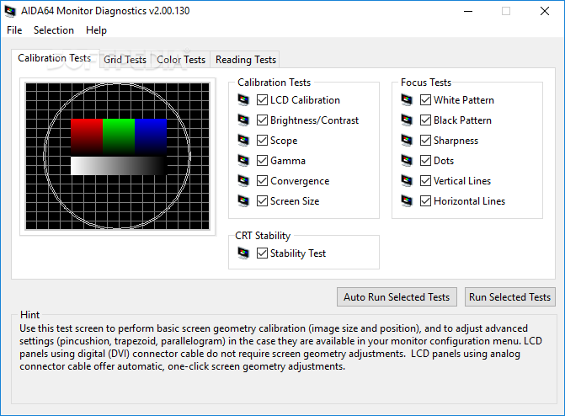The image size is (565, 416).
Task: Click the monitor icon beside Sharpness
Action: pos(407,141)
